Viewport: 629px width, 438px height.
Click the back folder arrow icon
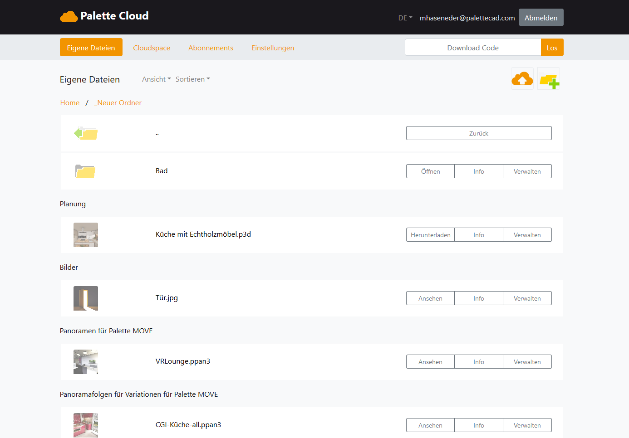click(86, 133)
